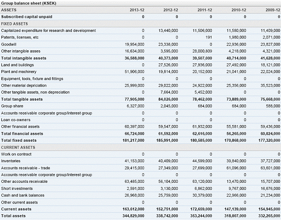The image size is (281, 220).
Task: Select the 2009-12 column header
Action: pyautogui.click(x=273, y=10)
